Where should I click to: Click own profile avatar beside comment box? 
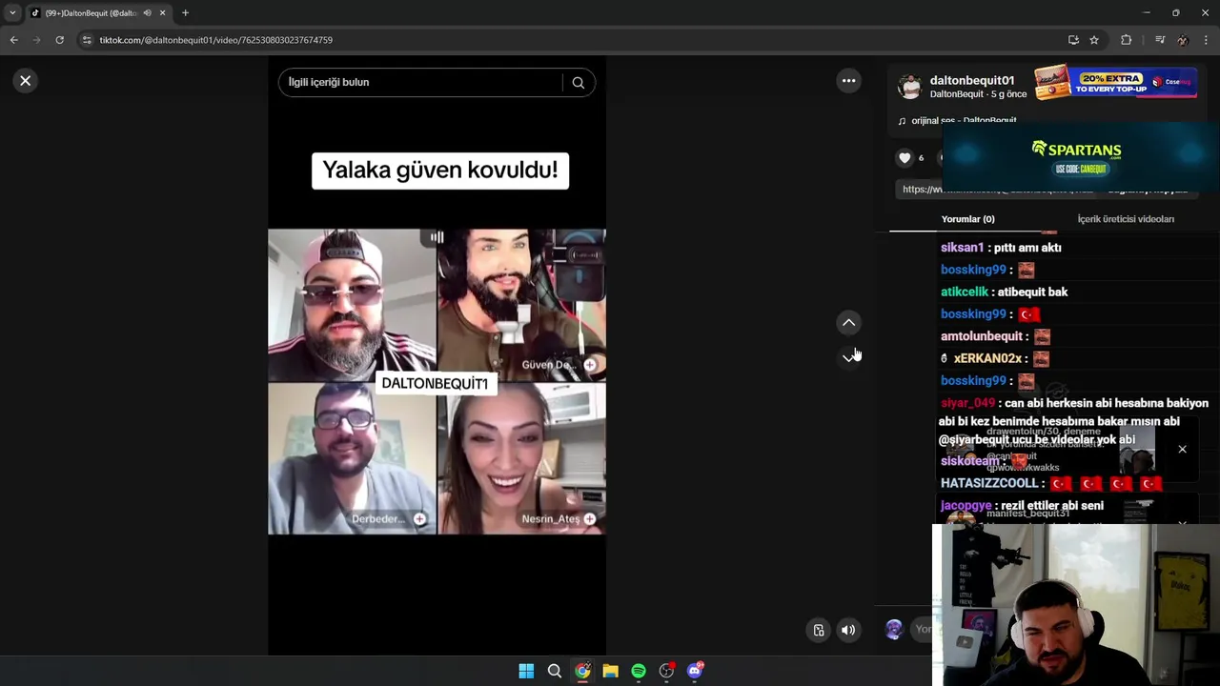[x=894, y=629]
